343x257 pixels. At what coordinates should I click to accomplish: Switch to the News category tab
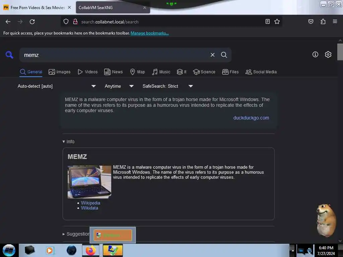[113, 72]
